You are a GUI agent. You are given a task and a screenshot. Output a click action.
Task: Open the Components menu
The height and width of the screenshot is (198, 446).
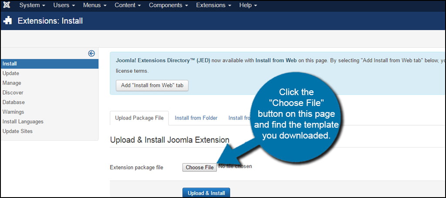[169, 5]
